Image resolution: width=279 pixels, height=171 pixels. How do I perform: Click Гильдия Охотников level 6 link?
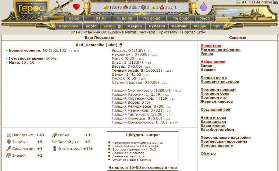[x=151, y=91]
